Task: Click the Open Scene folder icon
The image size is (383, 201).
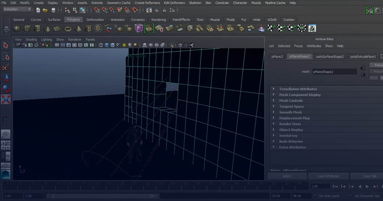Action: click(46, 10)
